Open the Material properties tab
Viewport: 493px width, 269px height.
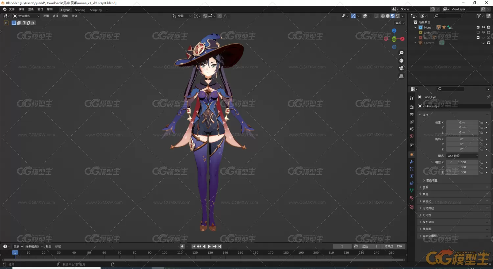pos(411,198)
